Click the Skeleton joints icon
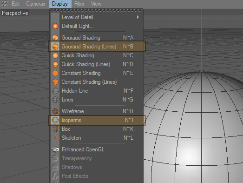The height and width of the screenshot is (183, 243). tap(55, 138)
